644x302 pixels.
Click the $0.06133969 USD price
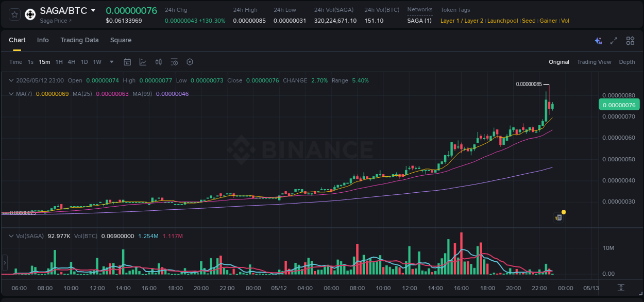[124, 21]
